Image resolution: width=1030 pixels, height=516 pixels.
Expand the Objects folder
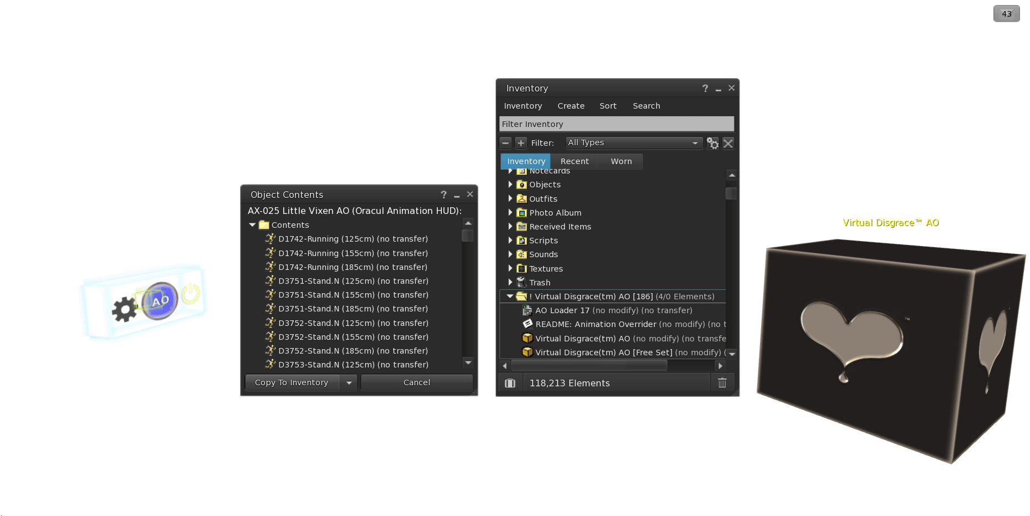pos(510,185)
